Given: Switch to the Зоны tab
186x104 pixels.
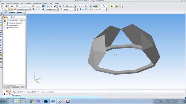Looking at the screenshot, I should point(22,88).
